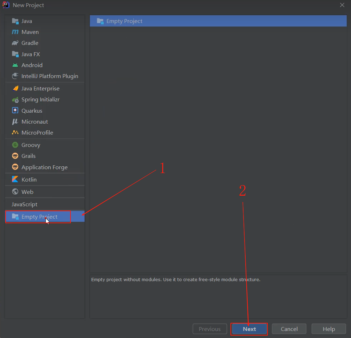Image resolution: width=351 pixels, height=338 pixels.
Task: Click the disabled Previous button
Action: (210, 329)
